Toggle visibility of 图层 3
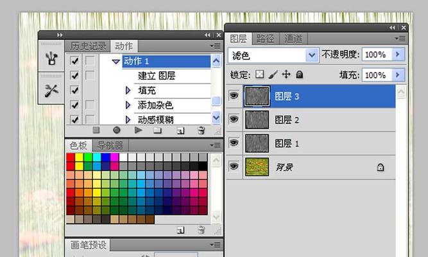 click(x=234, y=96)
